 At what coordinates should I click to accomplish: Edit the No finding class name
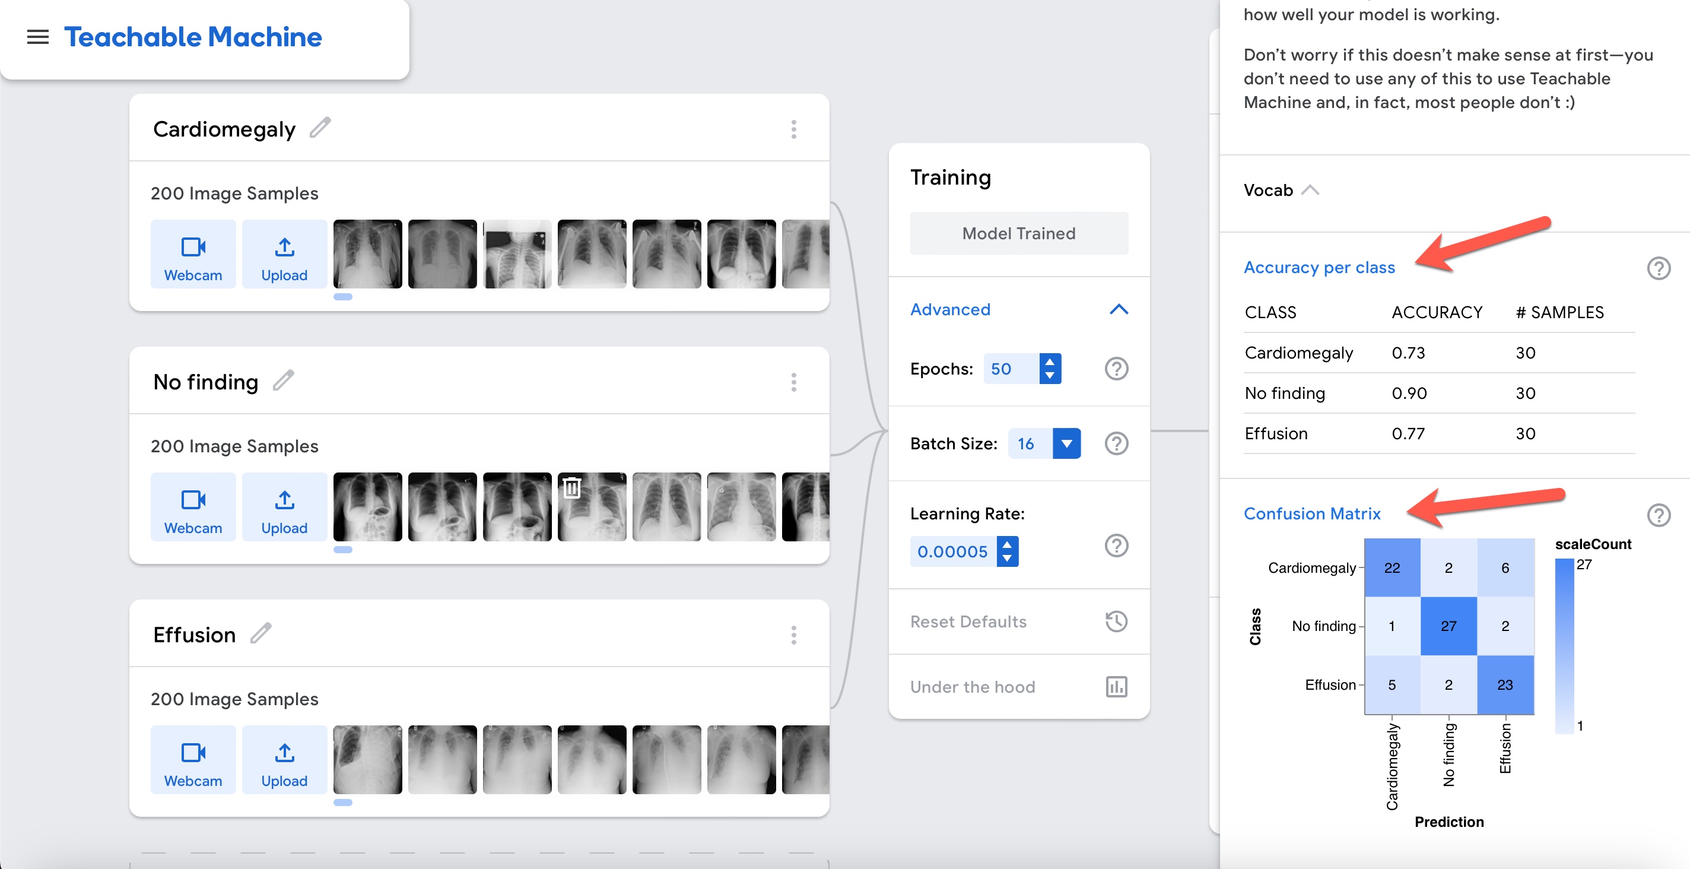click(284, 380)
